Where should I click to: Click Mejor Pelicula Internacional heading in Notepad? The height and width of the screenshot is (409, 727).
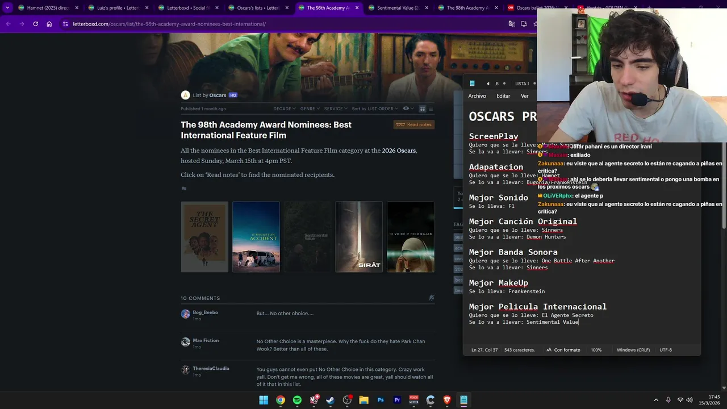pos(538,307)
